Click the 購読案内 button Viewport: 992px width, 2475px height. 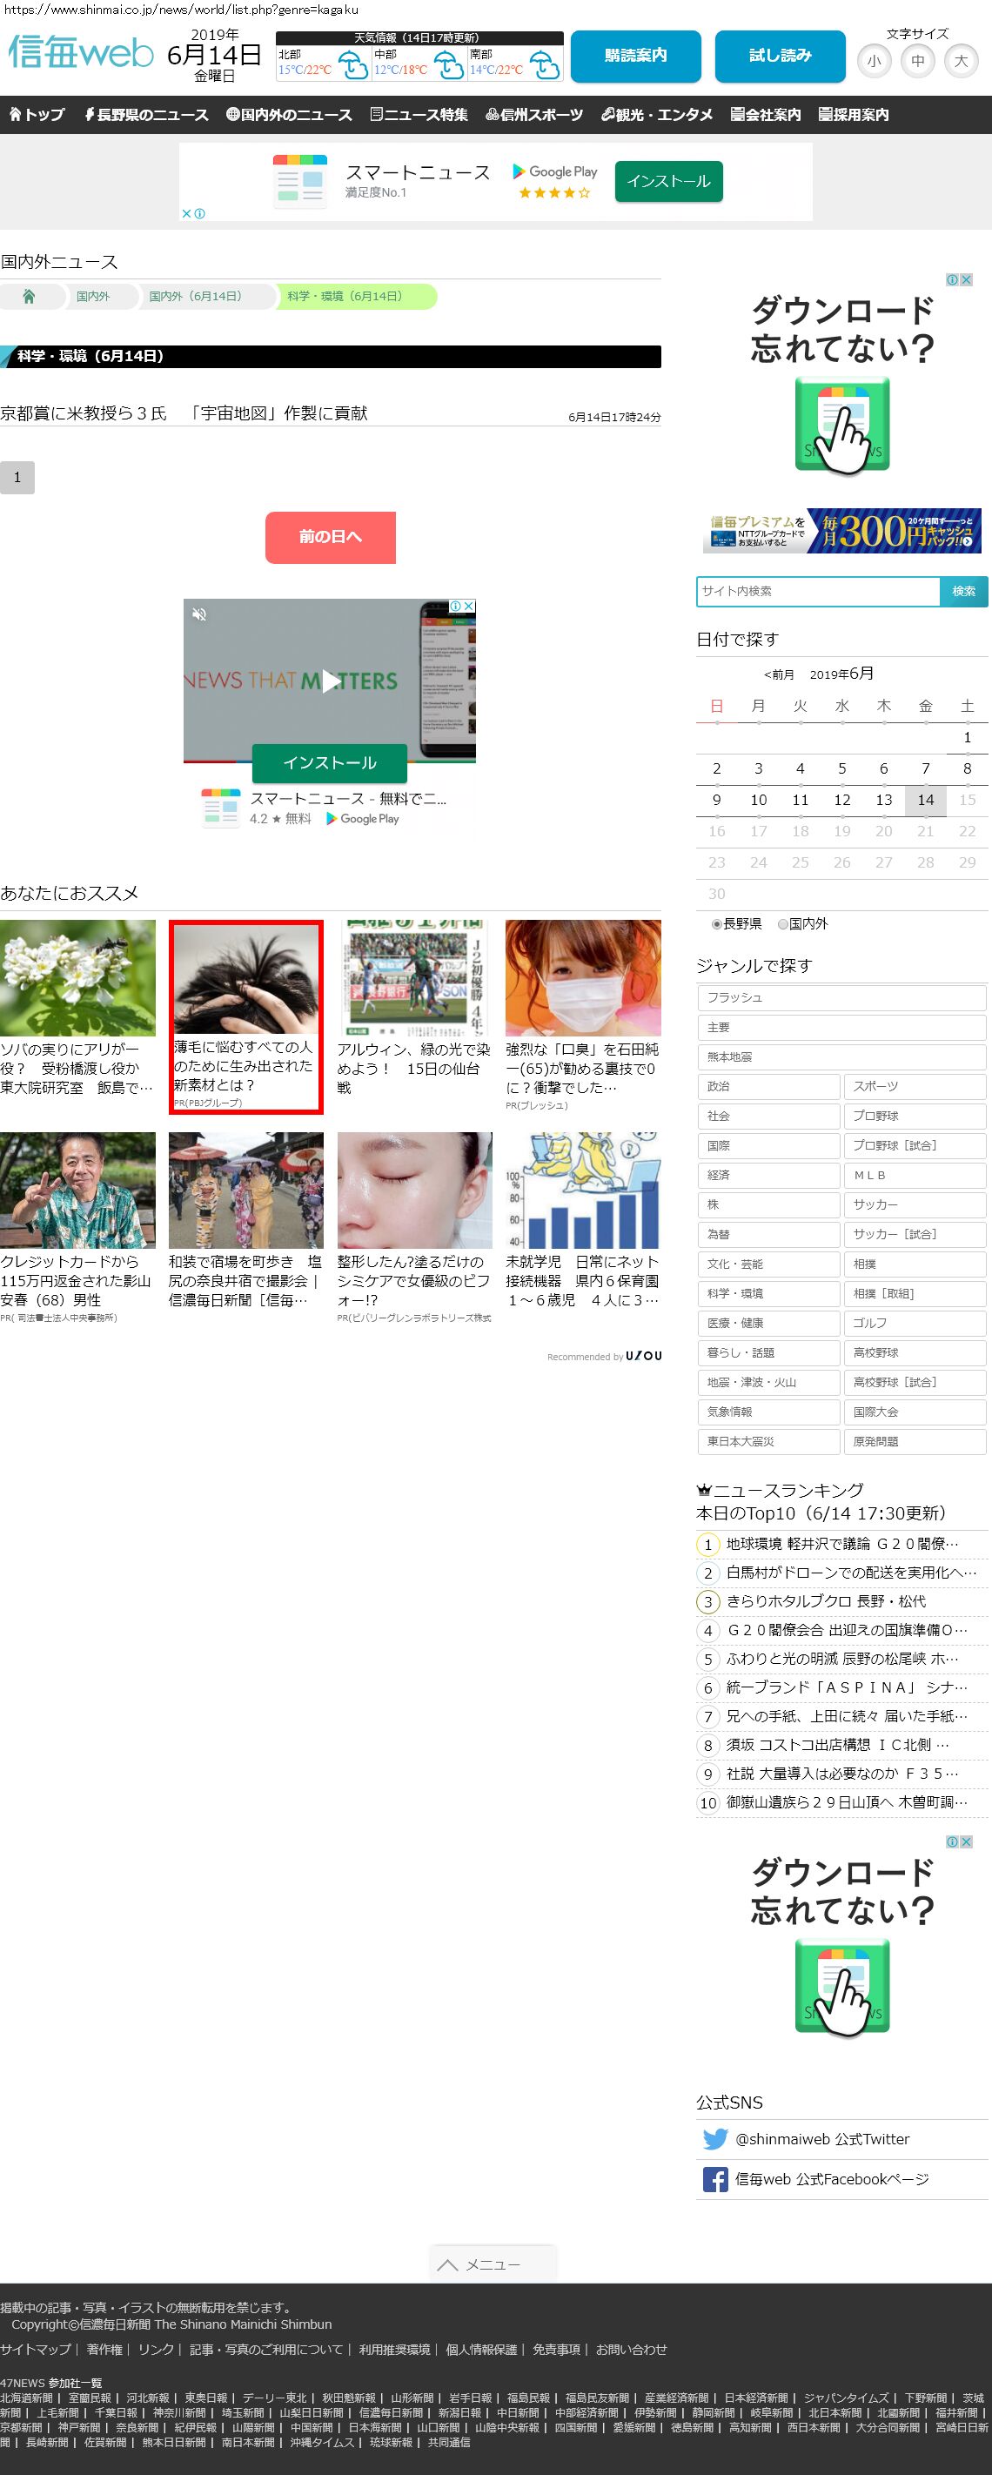point(636,56)
